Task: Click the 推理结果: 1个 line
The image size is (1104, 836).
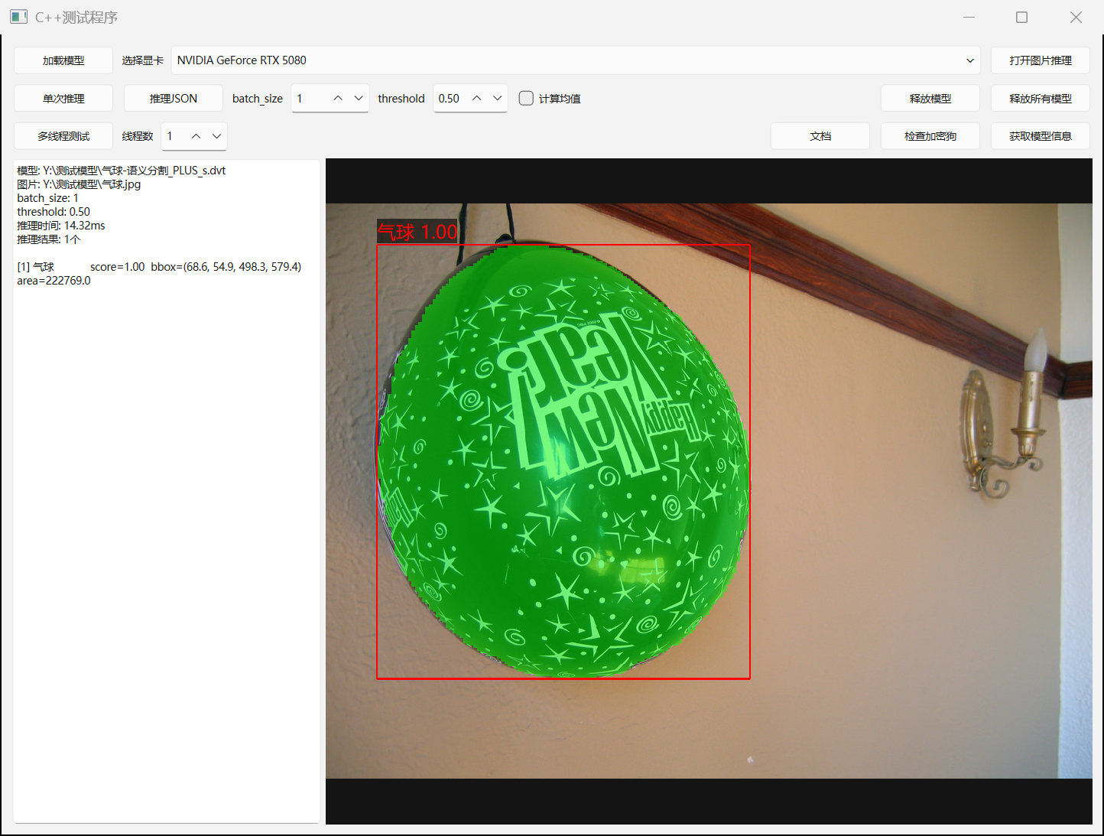Action: point(48,239)
